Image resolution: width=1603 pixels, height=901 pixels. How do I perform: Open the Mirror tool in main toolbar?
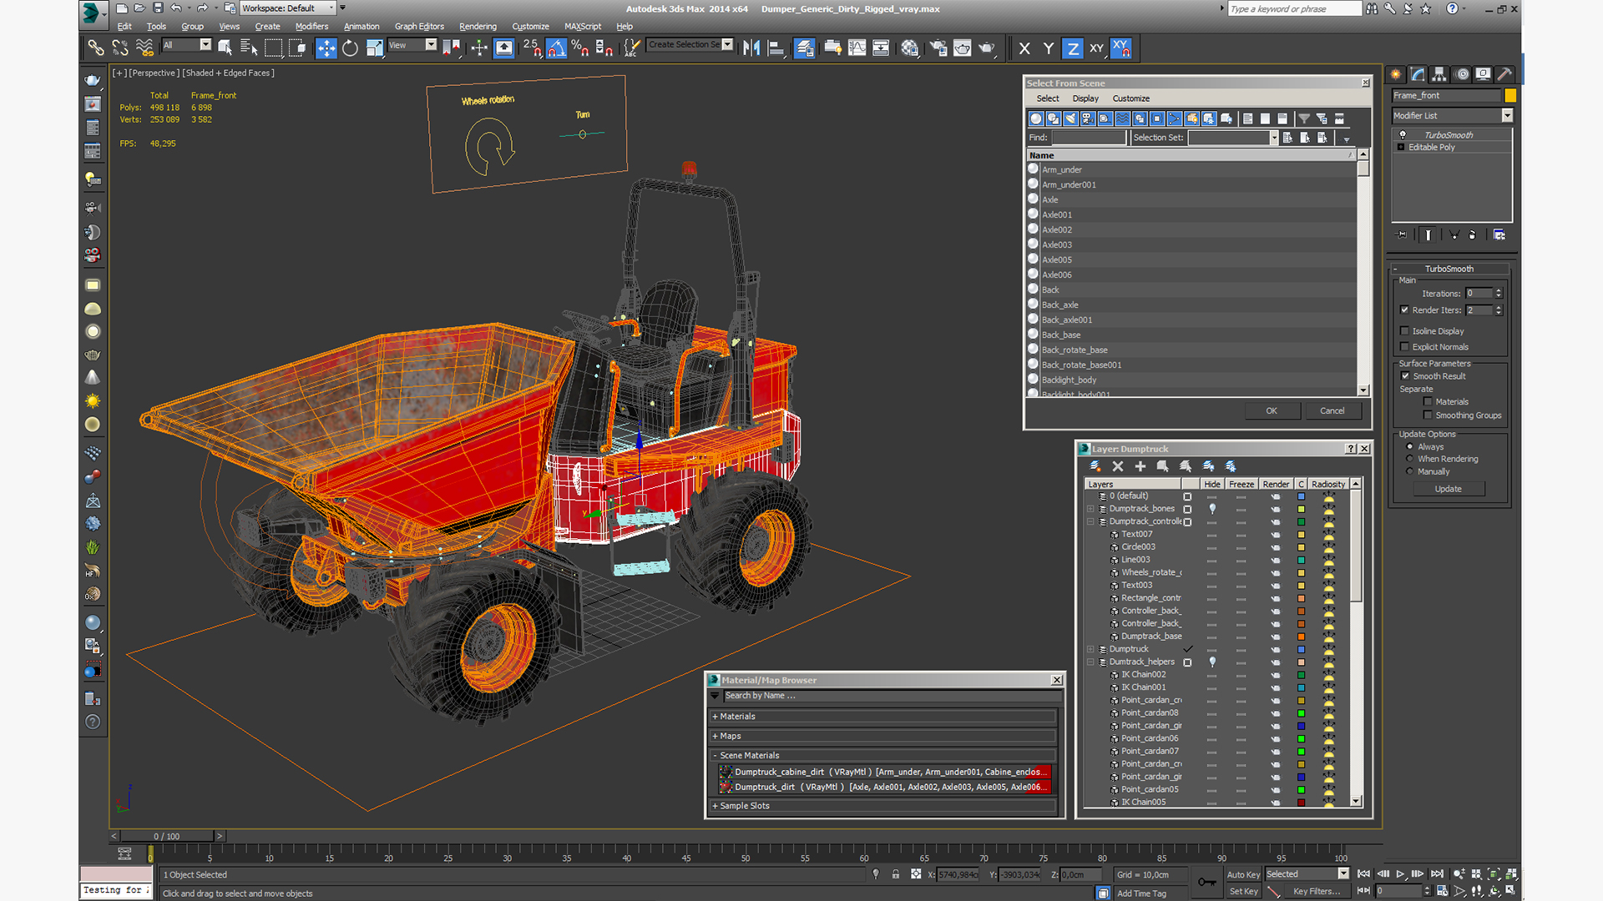coord(751,48)
